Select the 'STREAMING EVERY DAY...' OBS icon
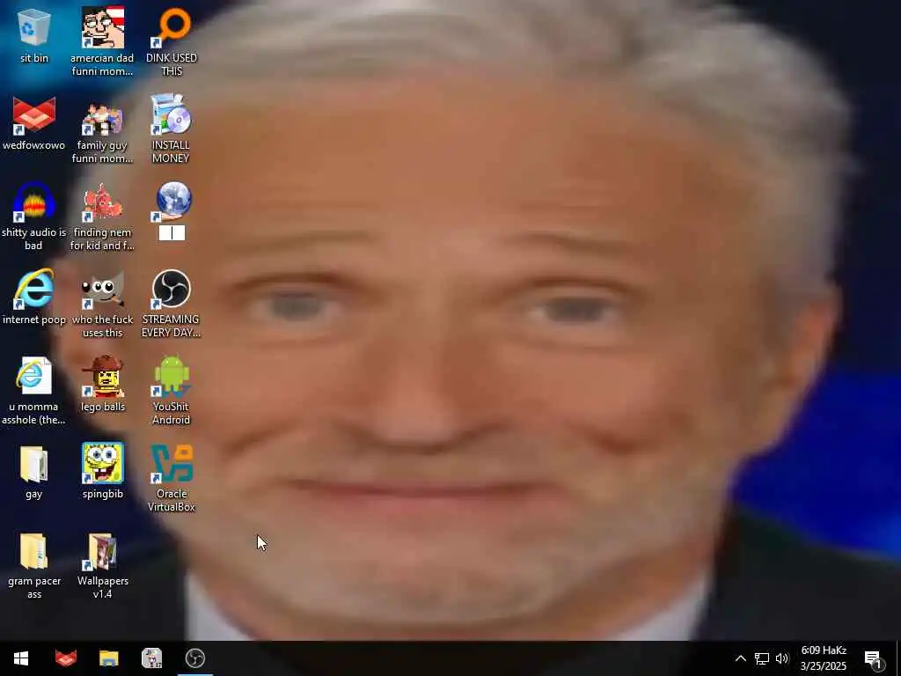The height and width of the screenshot is (676, 901). click(171, 289)
